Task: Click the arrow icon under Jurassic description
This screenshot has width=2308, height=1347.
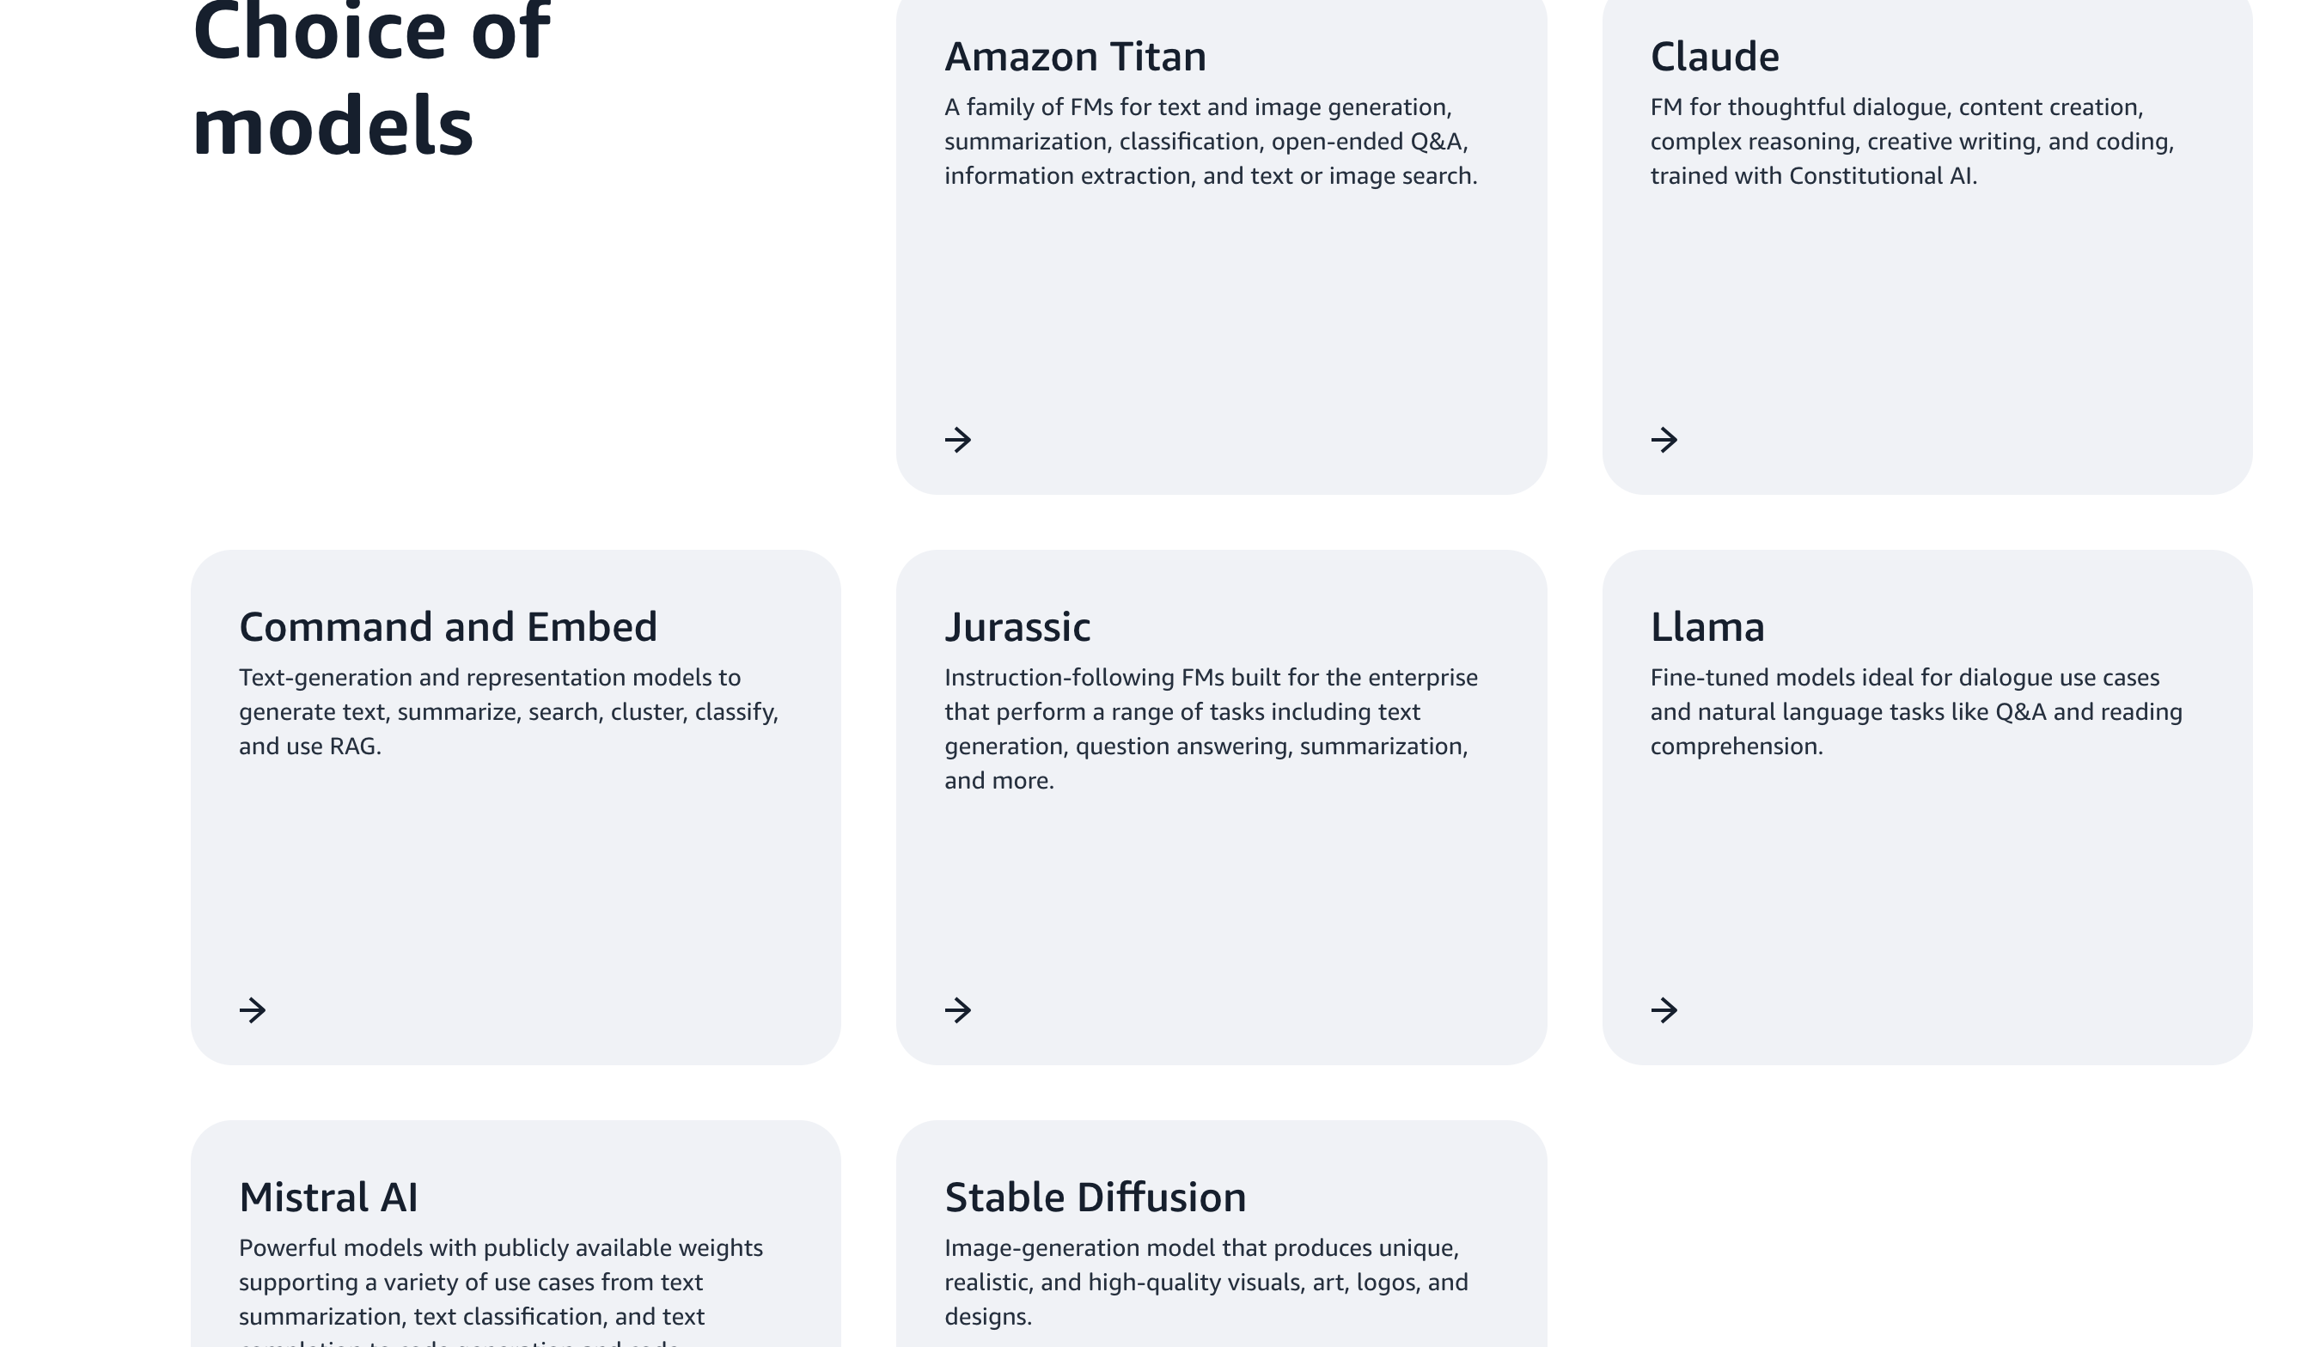Action: pyautogui.click(x=958, y=1010)
